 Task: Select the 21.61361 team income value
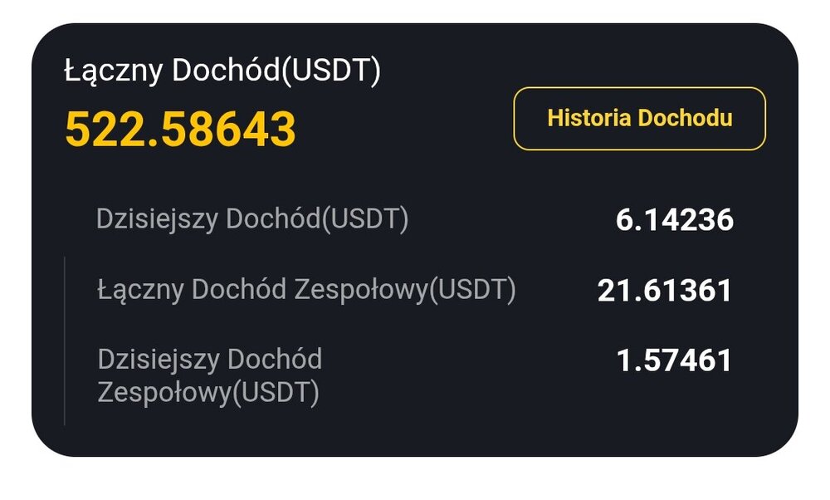point(664,291)
